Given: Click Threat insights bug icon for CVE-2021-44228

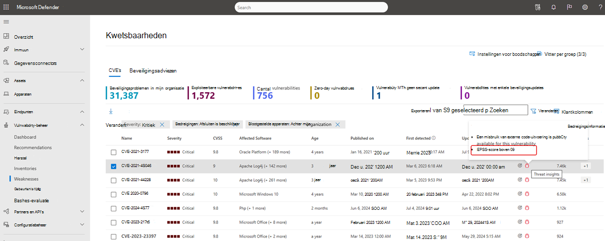Looking at the screenshot, I should tap(527, 180).
